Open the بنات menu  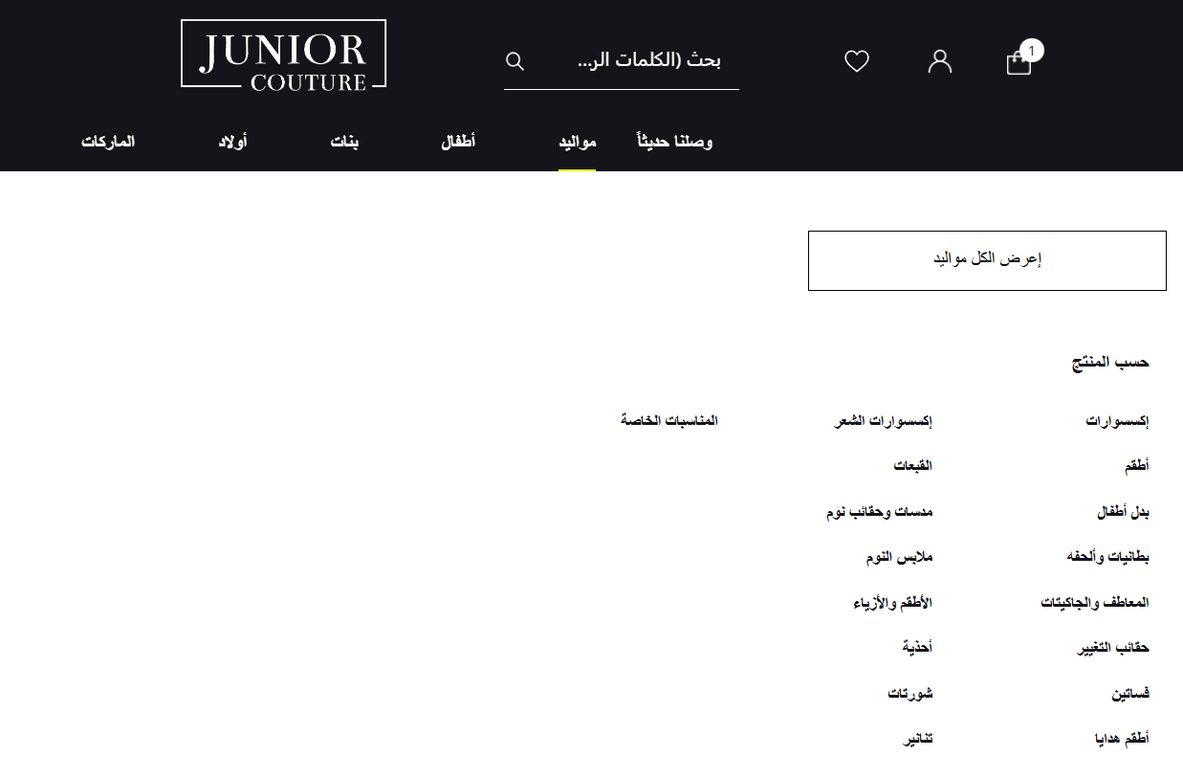point(345,142)
